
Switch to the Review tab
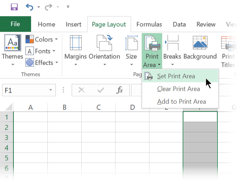[206, 24]
